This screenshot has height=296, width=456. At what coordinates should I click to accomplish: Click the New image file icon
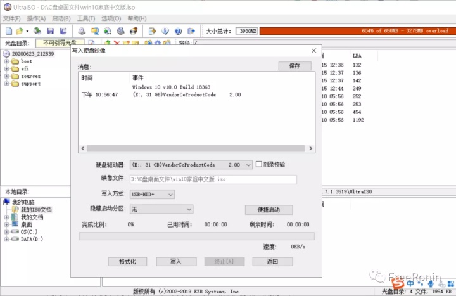point(9,31)
